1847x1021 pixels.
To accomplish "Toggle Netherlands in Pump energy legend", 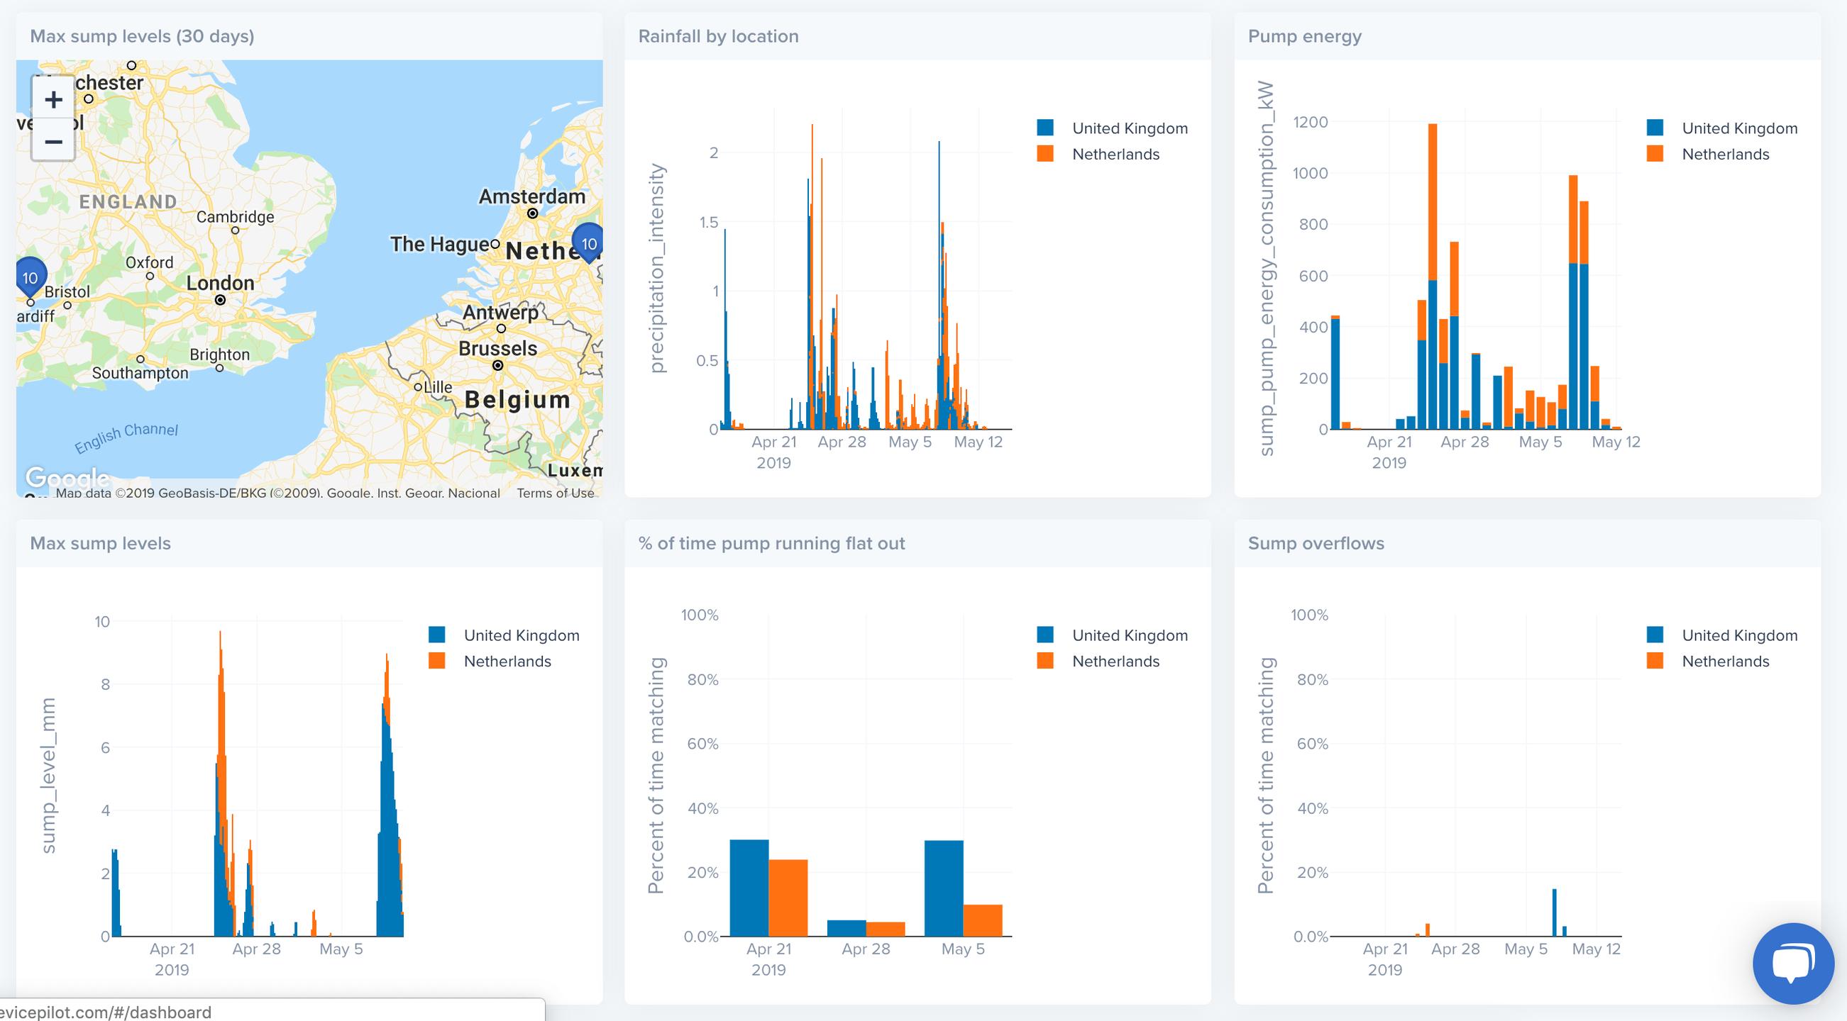I will click(x=1724, y=154).
